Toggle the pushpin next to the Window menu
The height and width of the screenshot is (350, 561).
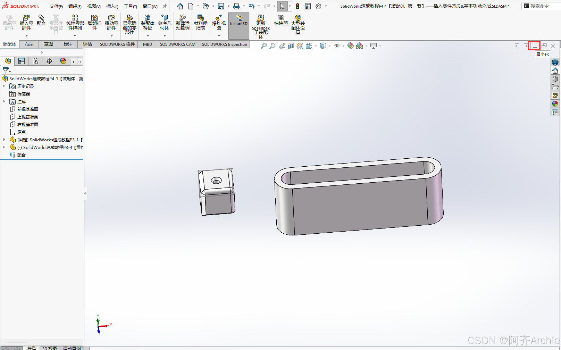tap(165, 6)
